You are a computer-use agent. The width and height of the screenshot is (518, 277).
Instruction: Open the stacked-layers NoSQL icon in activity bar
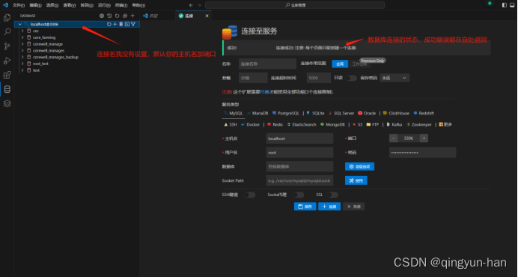pos(7,103)
